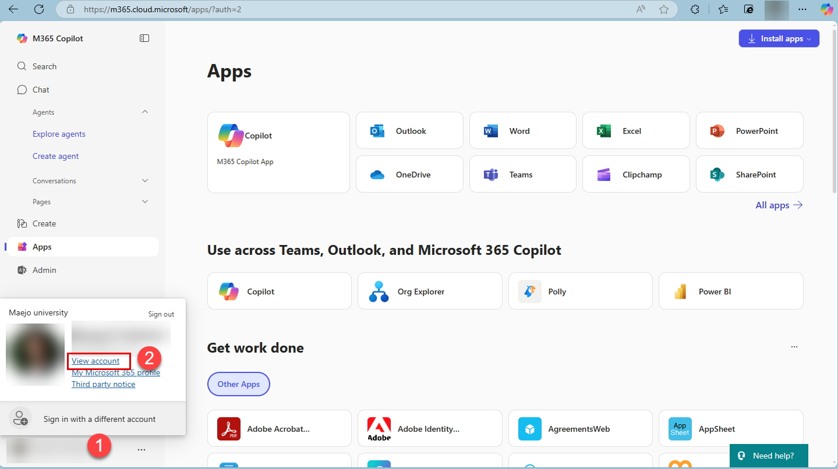Collapse the navigation pane icon
The image size is (838, 469).
click(144, 38)
